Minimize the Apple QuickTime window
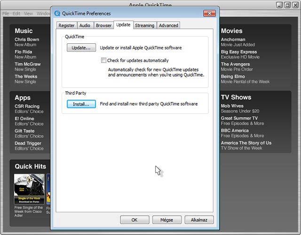Screen dimensions: 301x235 tap(279, 5)
